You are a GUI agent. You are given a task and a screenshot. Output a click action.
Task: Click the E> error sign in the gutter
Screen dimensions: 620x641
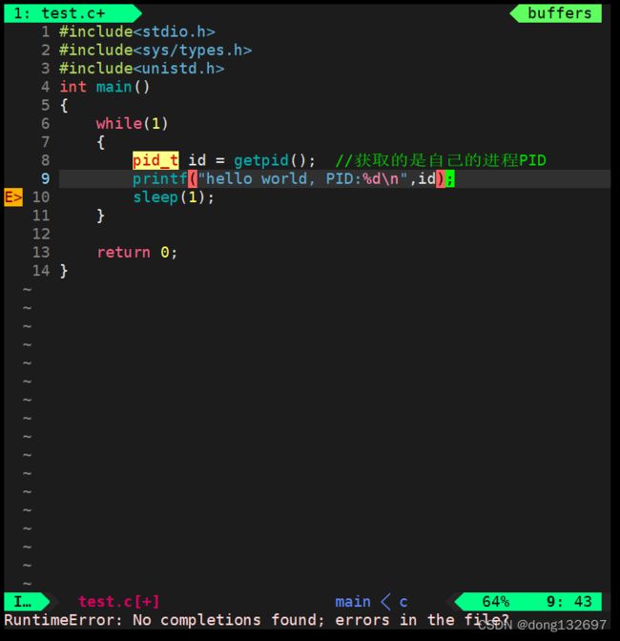(13, 197)
